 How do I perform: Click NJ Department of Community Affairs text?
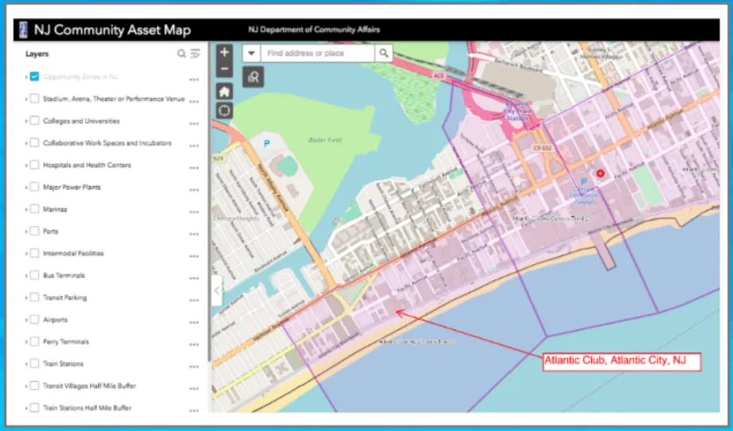(x=314, y=29)
